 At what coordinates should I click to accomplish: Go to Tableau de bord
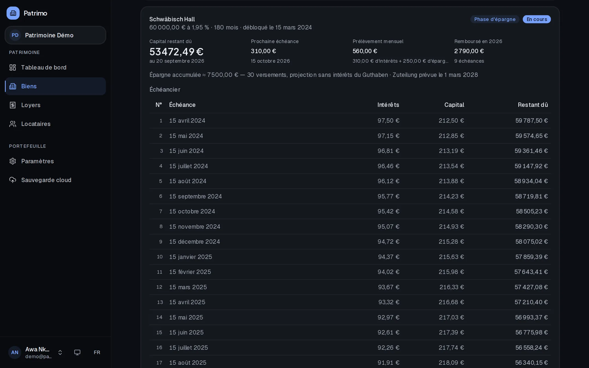55,67
